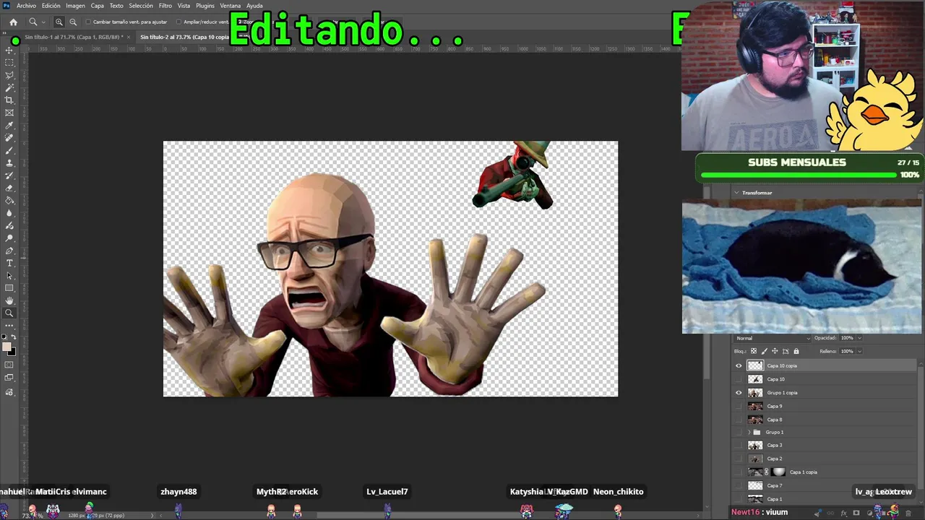
Task: Open the Opacidad value dropdown
Action: point(859,338)
